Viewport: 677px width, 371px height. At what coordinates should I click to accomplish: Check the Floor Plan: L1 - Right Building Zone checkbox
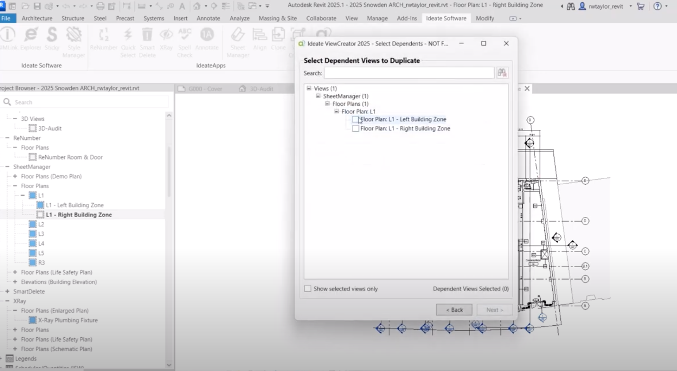355,128
